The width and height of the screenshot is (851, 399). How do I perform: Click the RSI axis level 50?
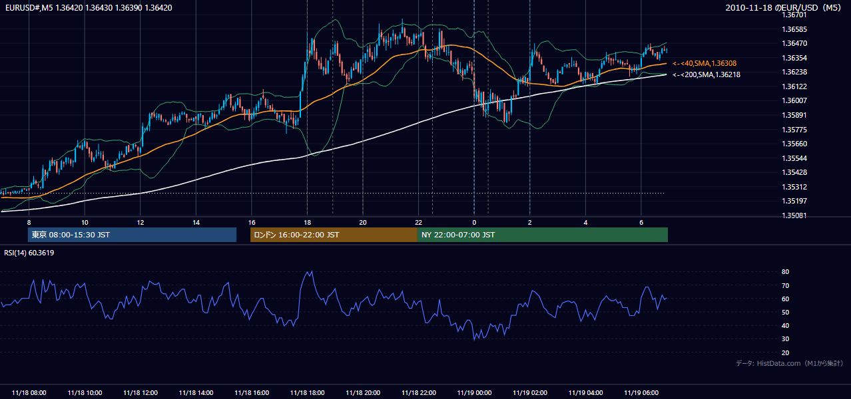[x=785, y=312]
